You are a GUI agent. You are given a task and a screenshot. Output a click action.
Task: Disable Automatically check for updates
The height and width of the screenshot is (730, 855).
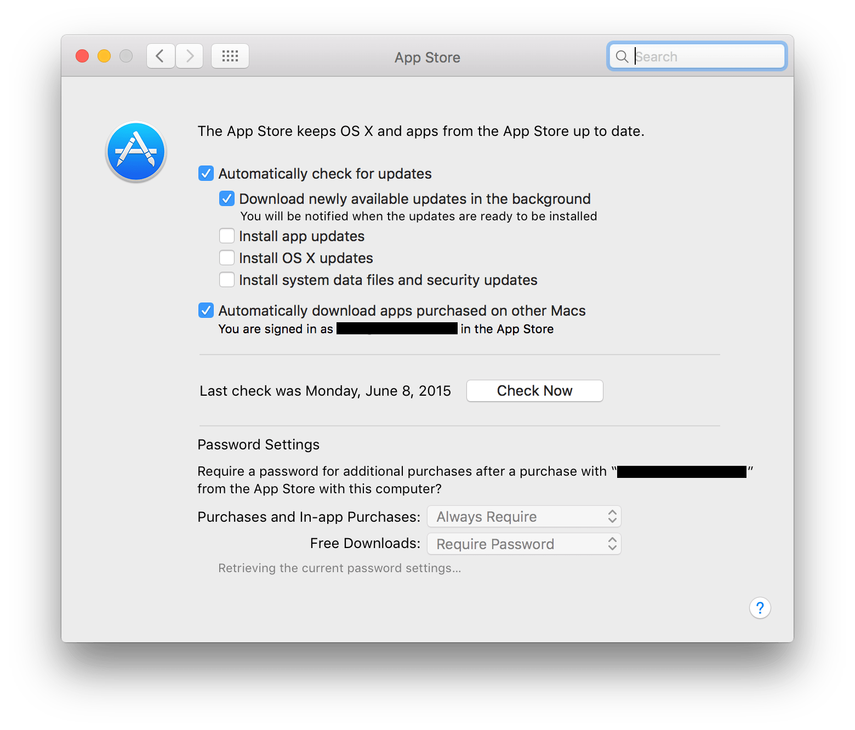click(206, 174)
